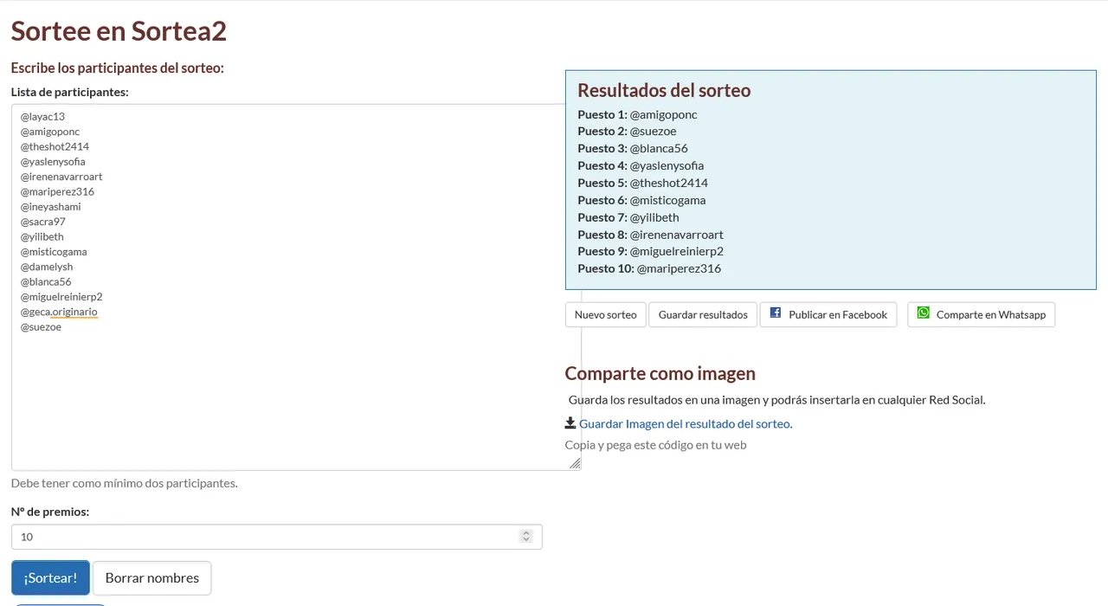
Task: Select @yaslenysofia in the participants list
Action: coord(53,161)
